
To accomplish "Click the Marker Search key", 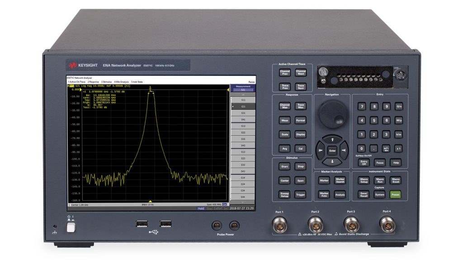I will click(340, 181).
